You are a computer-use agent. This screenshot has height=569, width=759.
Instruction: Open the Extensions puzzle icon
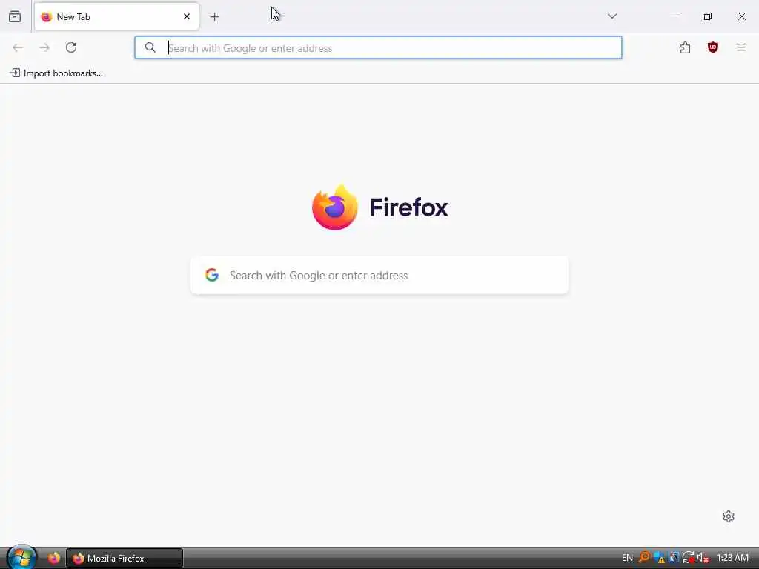click(685, 47)
